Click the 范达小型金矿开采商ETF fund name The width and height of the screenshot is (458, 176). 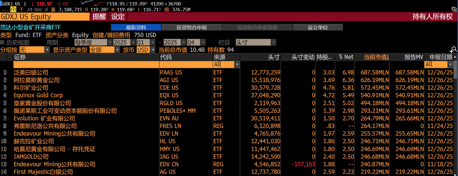click(30, 27)
